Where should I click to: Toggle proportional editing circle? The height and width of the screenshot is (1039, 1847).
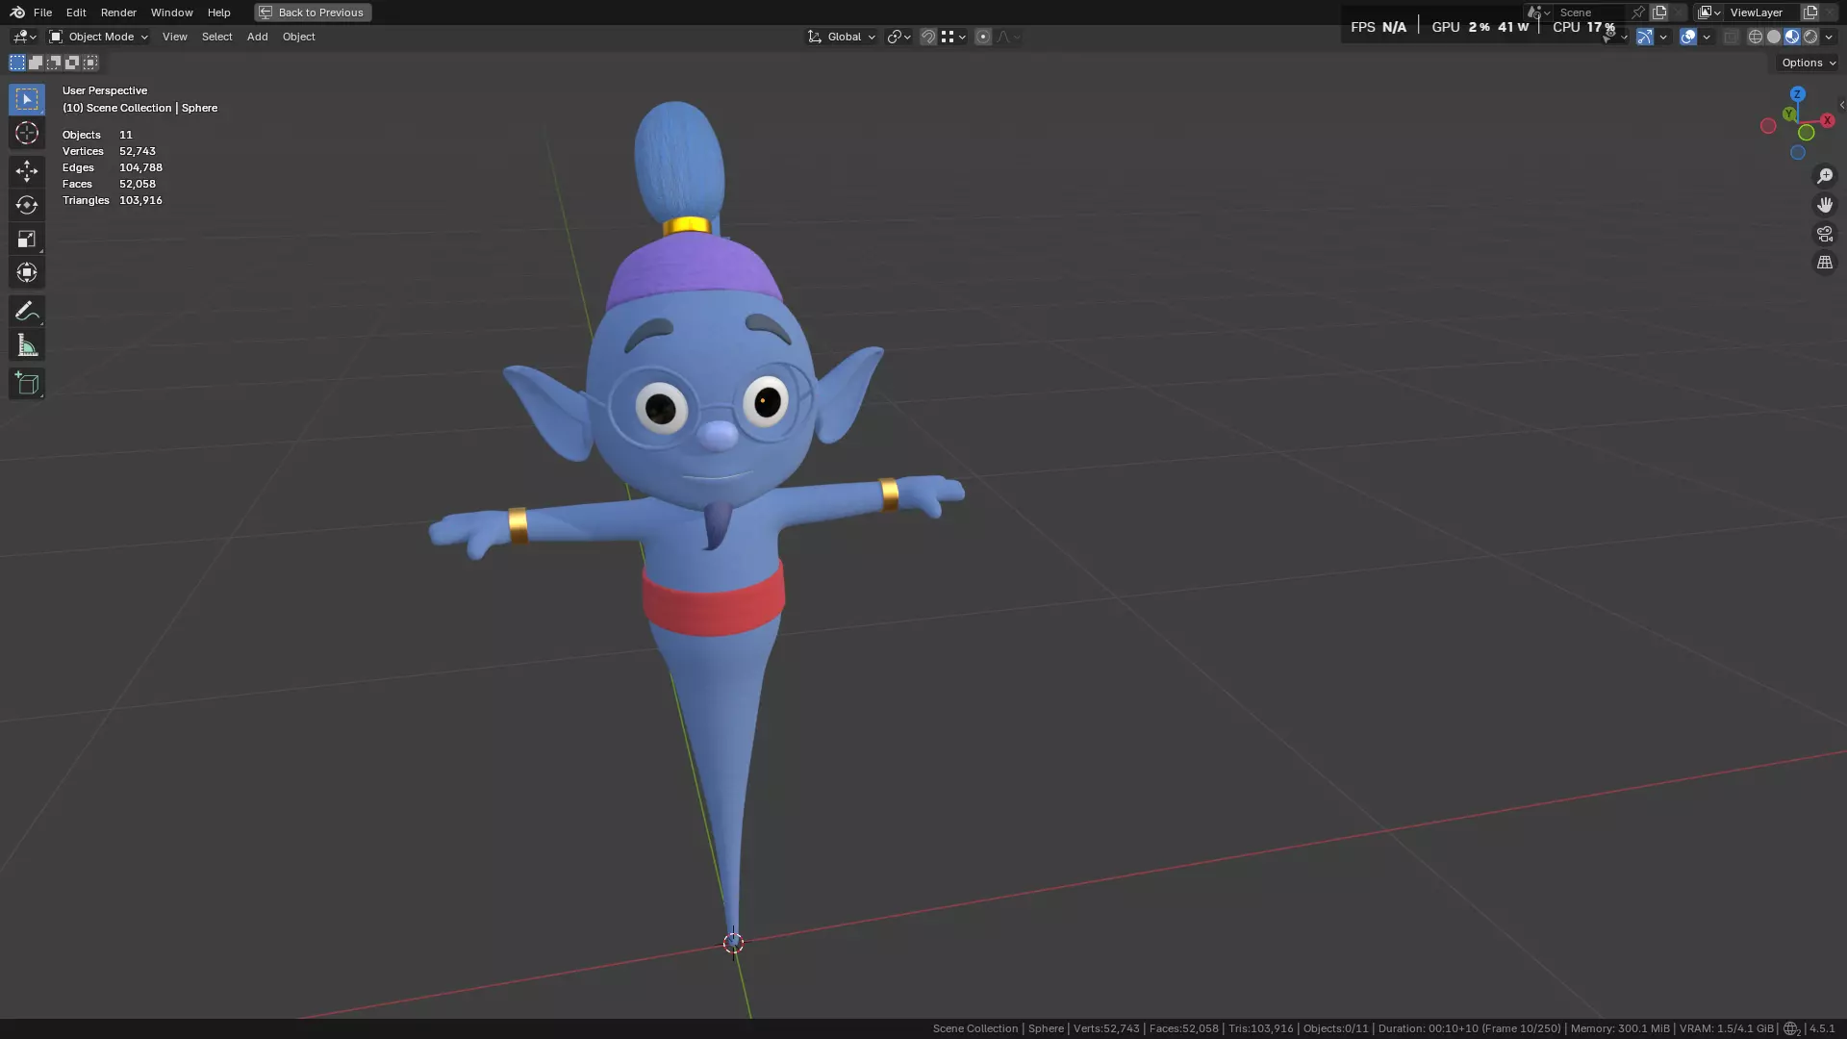point(983,37)
